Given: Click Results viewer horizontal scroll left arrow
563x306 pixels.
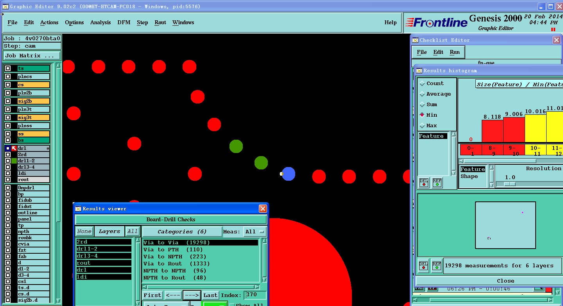Looking at the screenshot, I should [x=145, y=287].
